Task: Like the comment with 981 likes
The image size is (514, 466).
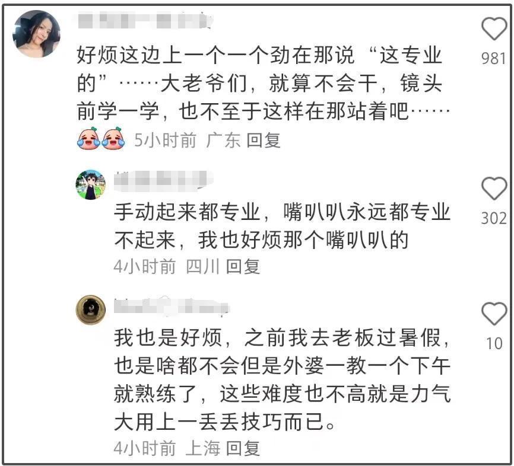Action: (494, 29)
